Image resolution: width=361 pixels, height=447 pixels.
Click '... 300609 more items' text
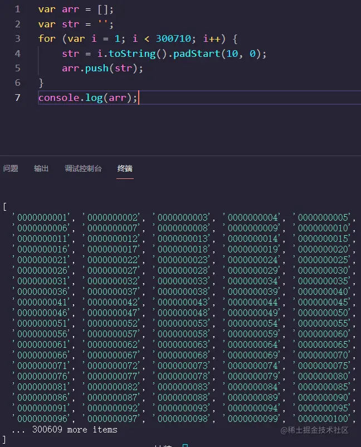click(x=65, y=430)
